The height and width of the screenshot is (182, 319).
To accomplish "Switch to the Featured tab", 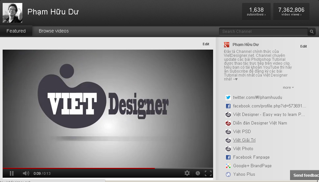I will (16, 31).
